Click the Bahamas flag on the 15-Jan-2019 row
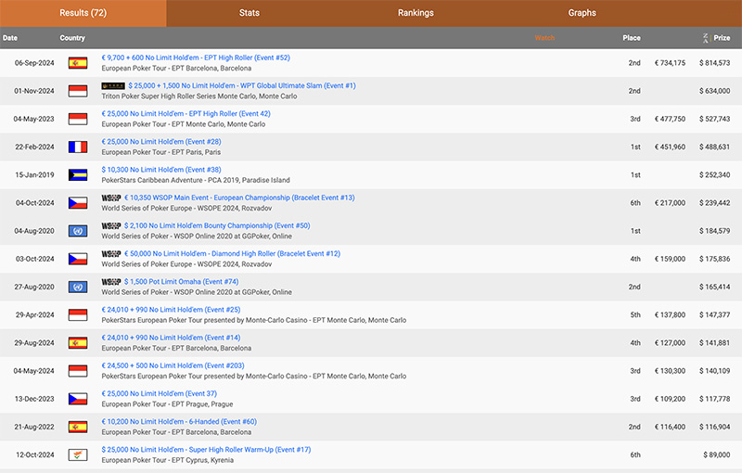Viewport: 742px width, 473px height. coord(78,174)
